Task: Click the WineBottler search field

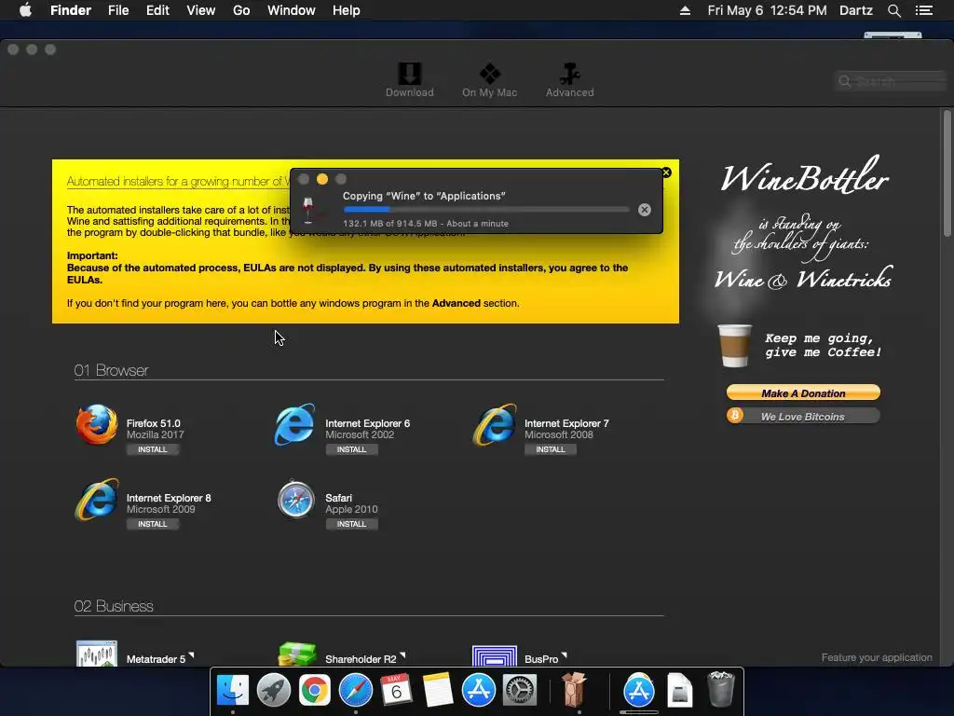Action: click(x=891, y=81)
